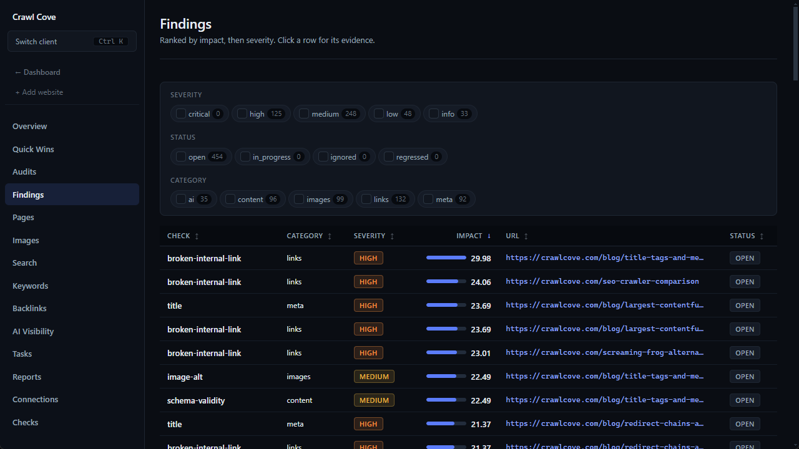Click Add website link

tap(39, 92)
